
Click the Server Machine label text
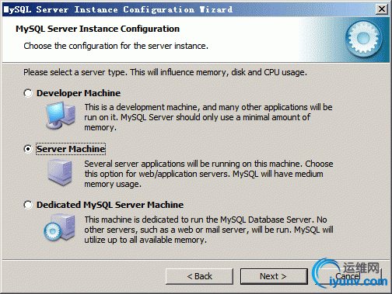(71, 149)
